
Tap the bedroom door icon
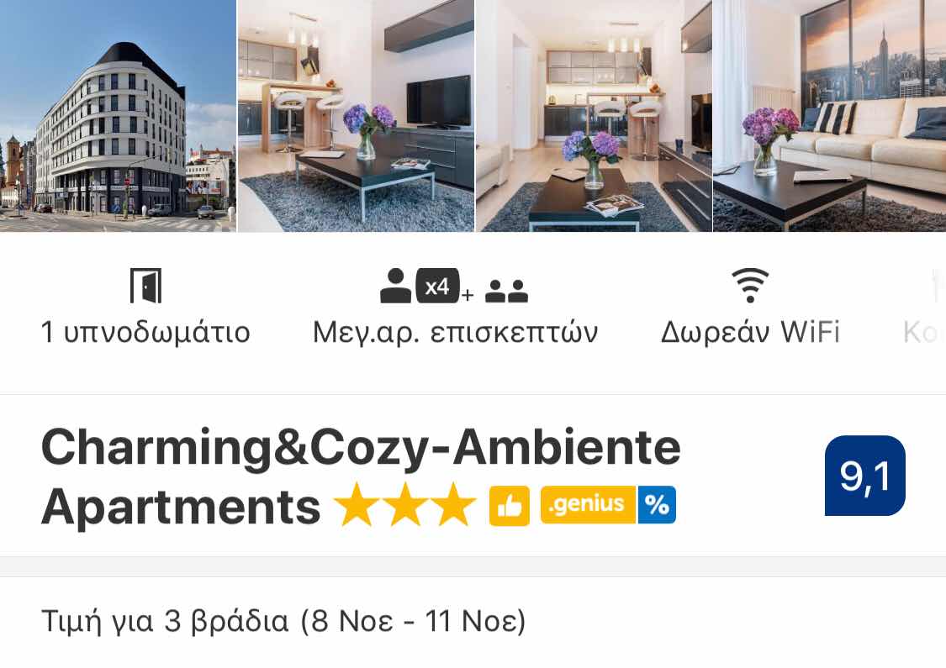pos(146,286)
